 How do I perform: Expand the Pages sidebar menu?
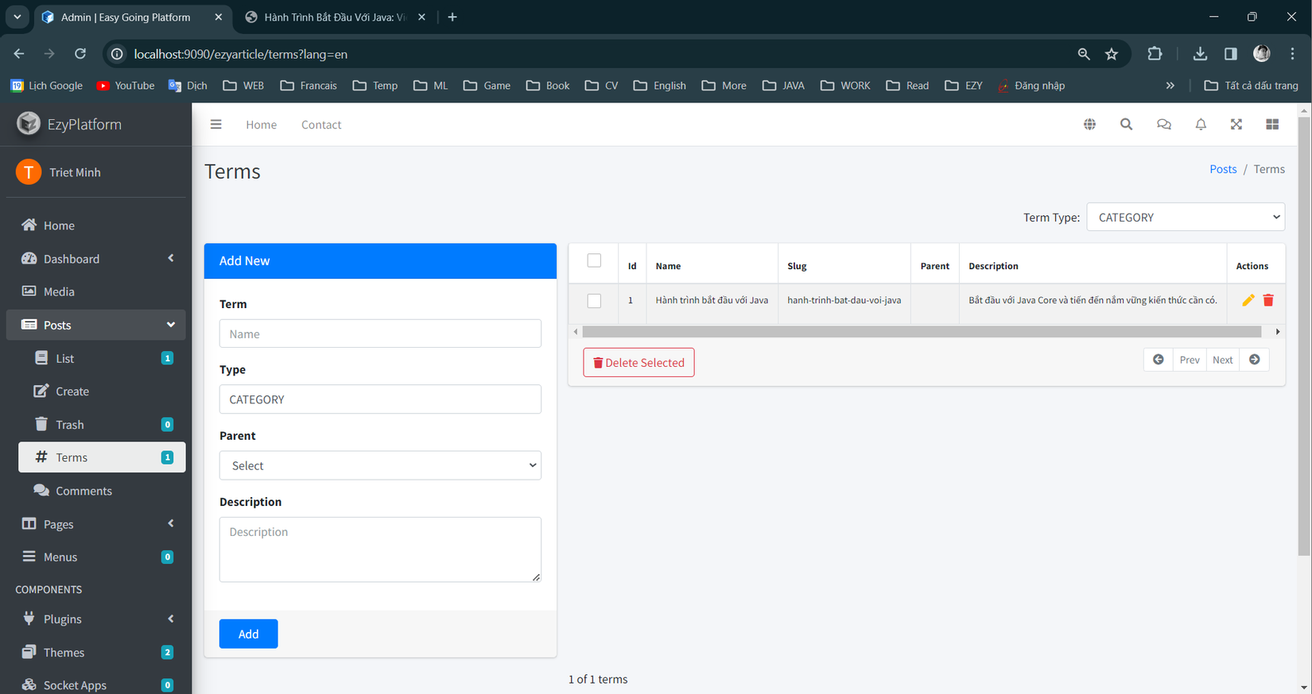tap(95, 524)
